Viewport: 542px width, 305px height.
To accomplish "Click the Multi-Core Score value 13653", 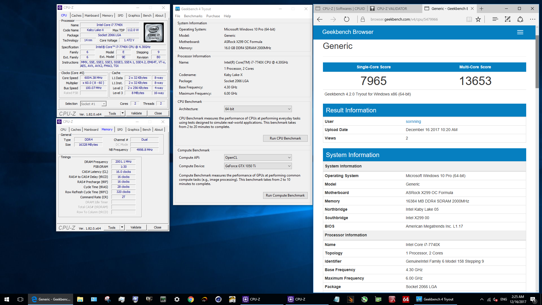I will pos(475,81).
